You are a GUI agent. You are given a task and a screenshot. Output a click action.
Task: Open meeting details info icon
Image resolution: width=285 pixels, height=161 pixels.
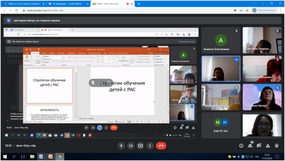point(241,146)
